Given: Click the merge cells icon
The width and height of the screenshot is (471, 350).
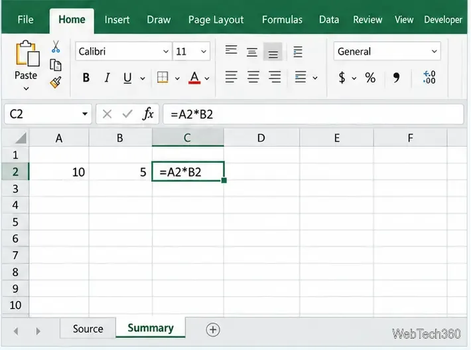Looking at the screenshot, I should tap(301, 77).
